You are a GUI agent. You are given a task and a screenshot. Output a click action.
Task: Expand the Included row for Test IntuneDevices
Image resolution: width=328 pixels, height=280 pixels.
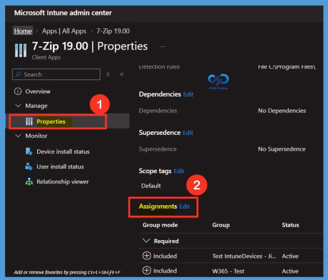pyautogui.click(x=147, y=255)
